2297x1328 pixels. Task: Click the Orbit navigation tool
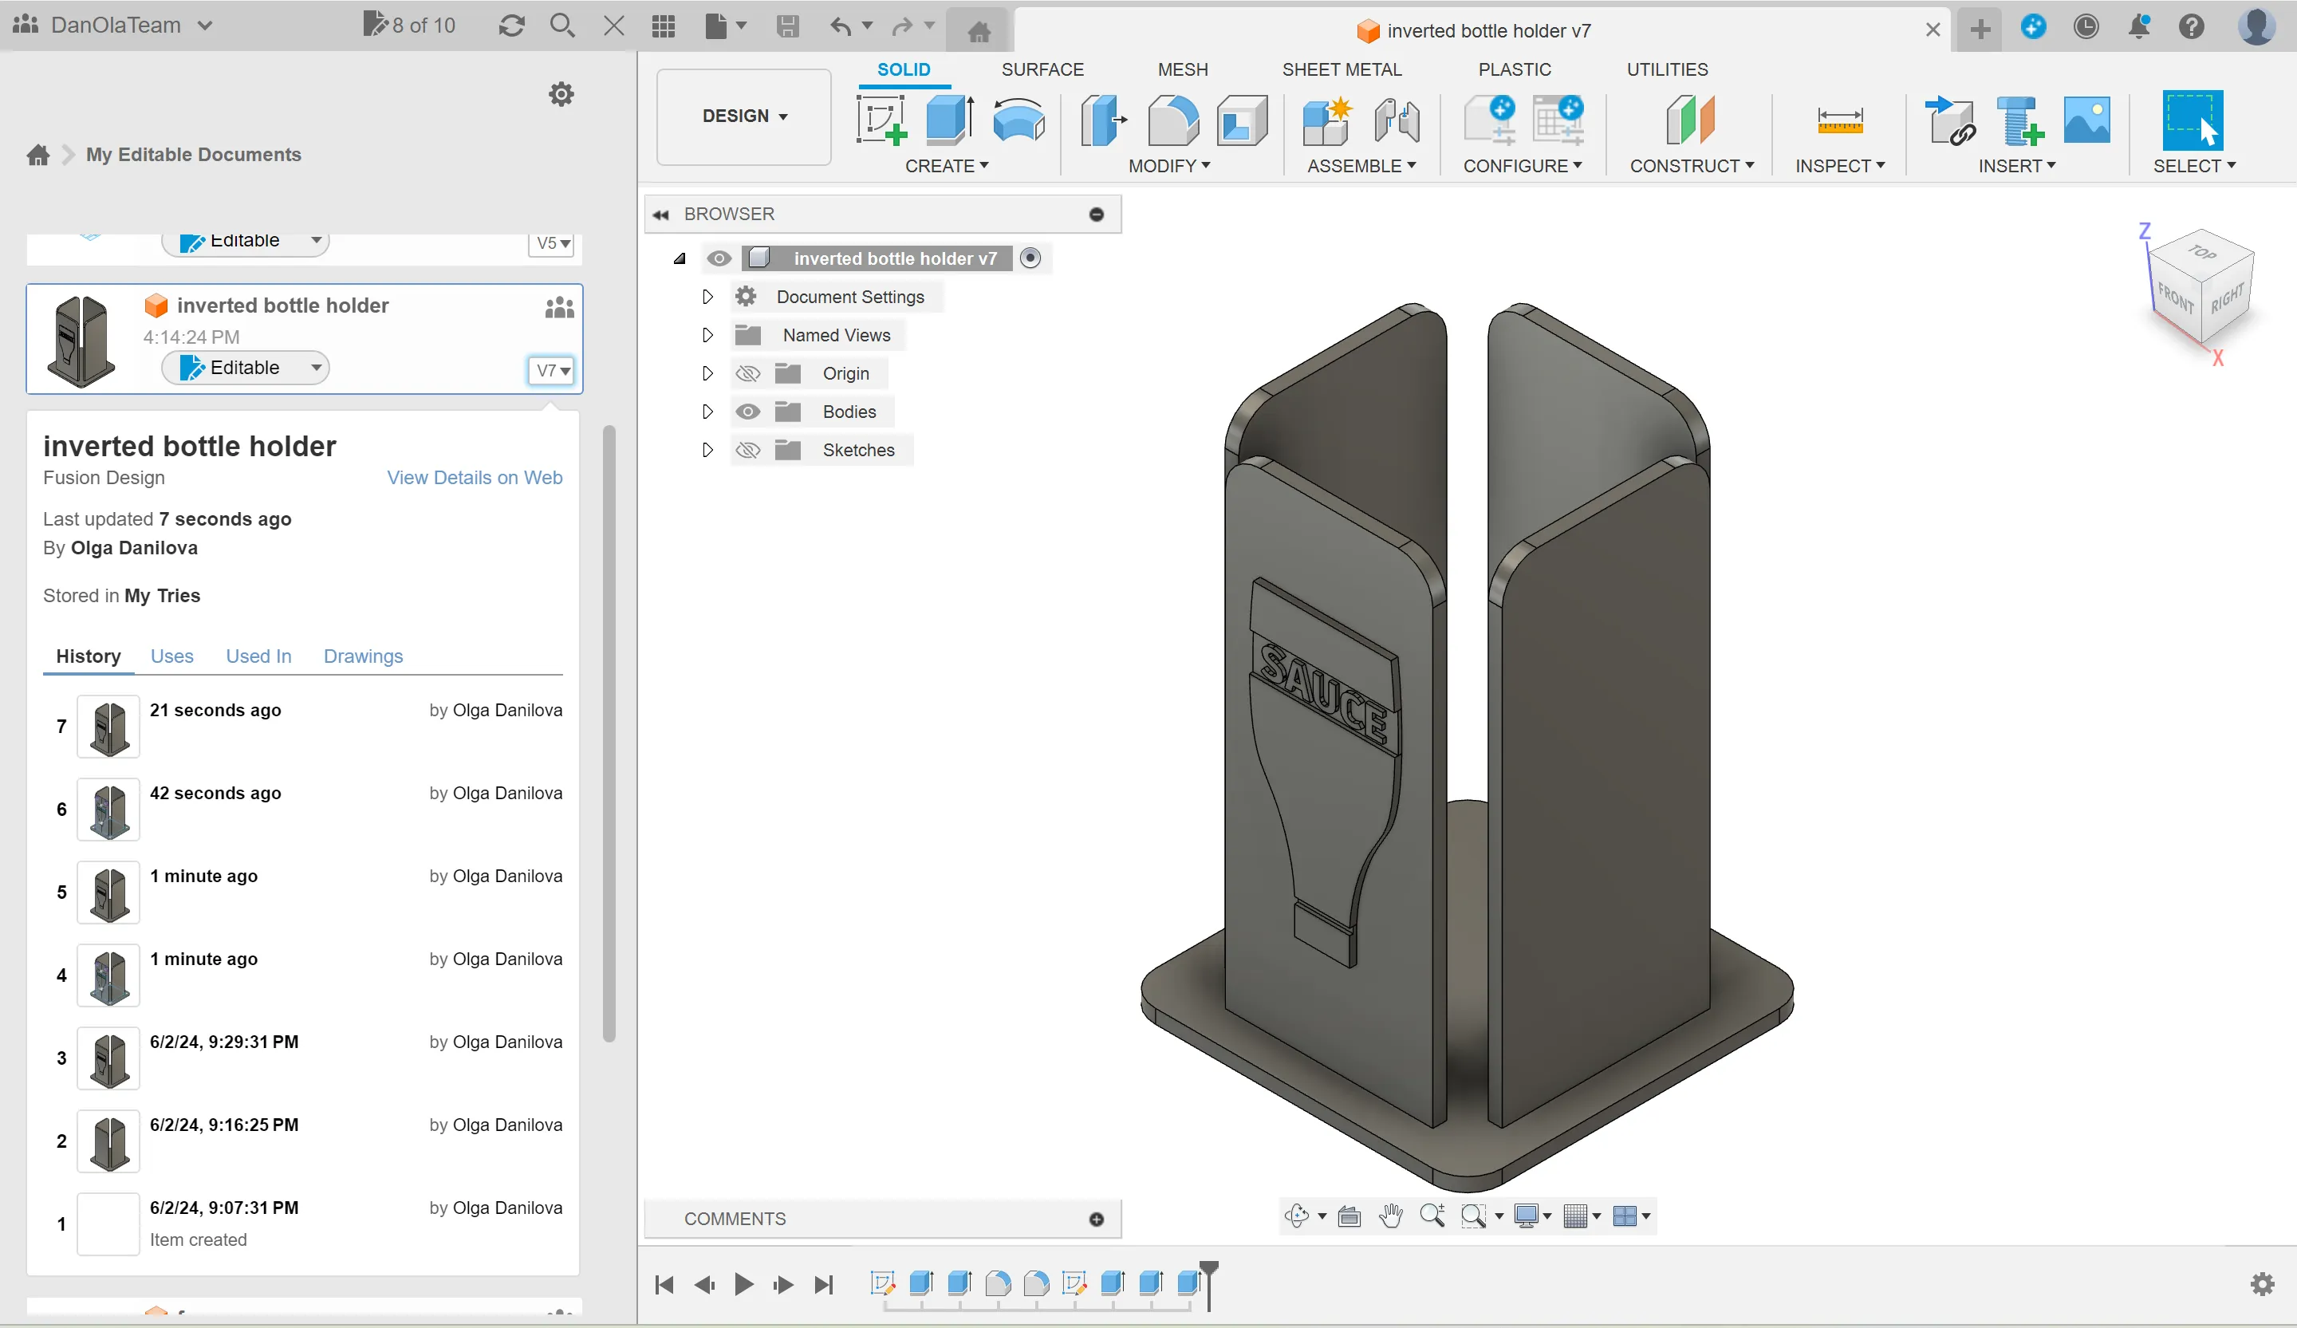coord(1296,1216)
